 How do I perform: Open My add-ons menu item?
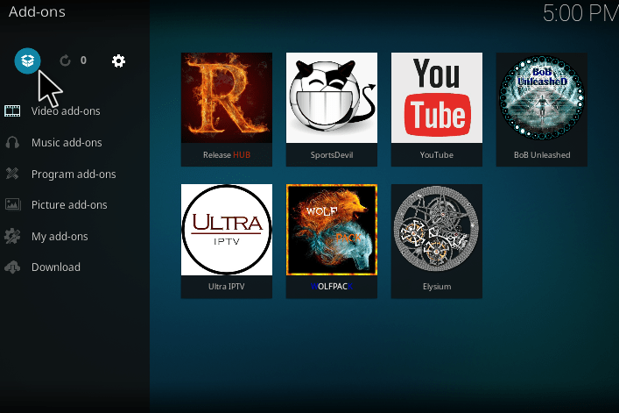click(60, 237)
